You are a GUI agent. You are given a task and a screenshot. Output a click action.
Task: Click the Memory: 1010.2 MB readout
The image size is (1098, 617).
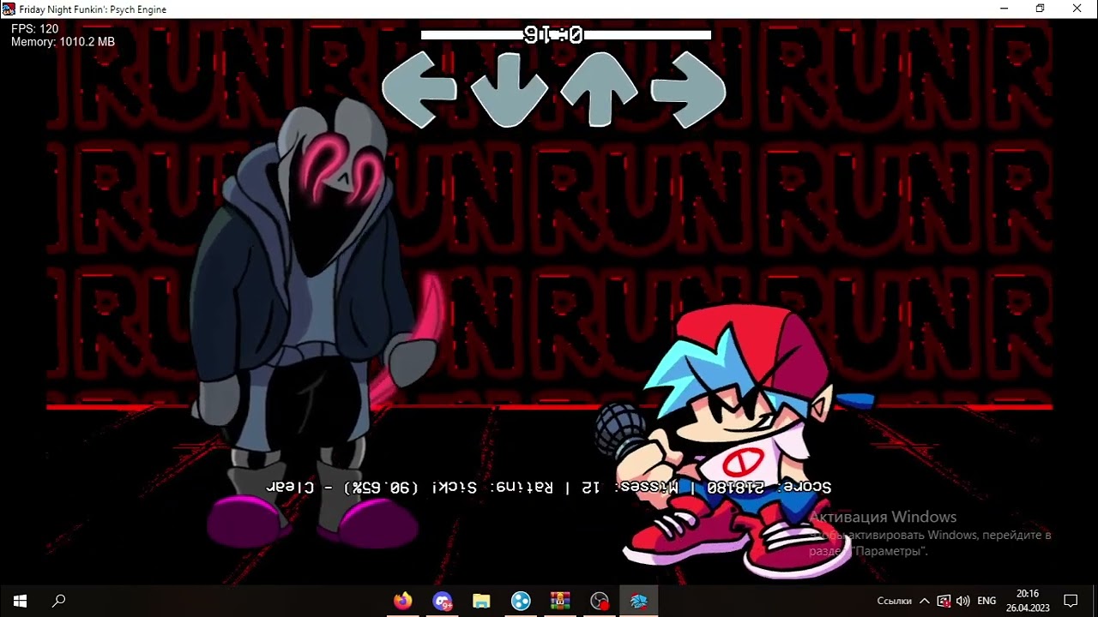(x=63, y=41)
